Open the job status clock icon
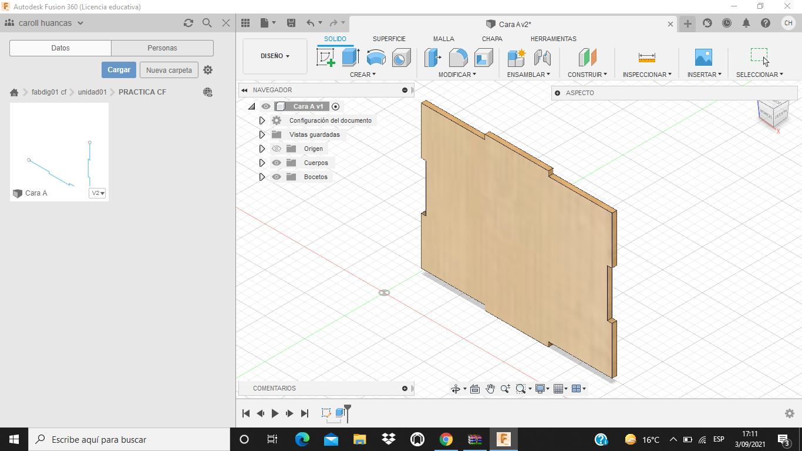 click(727, 23)
